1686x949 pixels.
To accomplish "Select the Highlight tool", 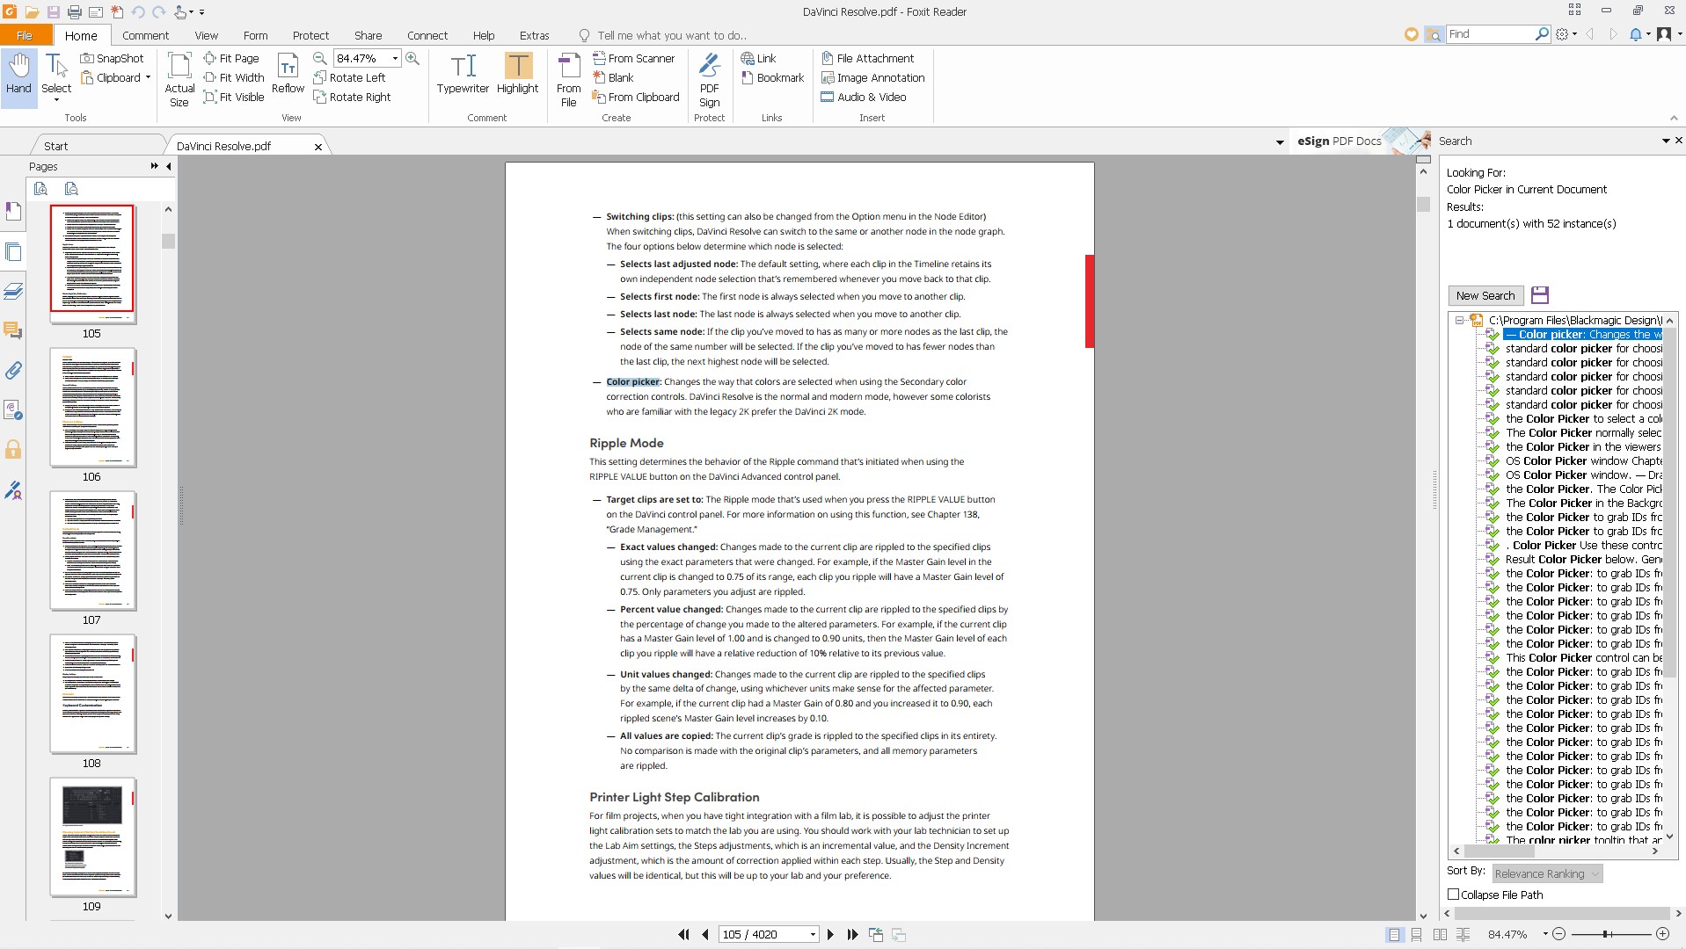I will (x=517, y=74).
